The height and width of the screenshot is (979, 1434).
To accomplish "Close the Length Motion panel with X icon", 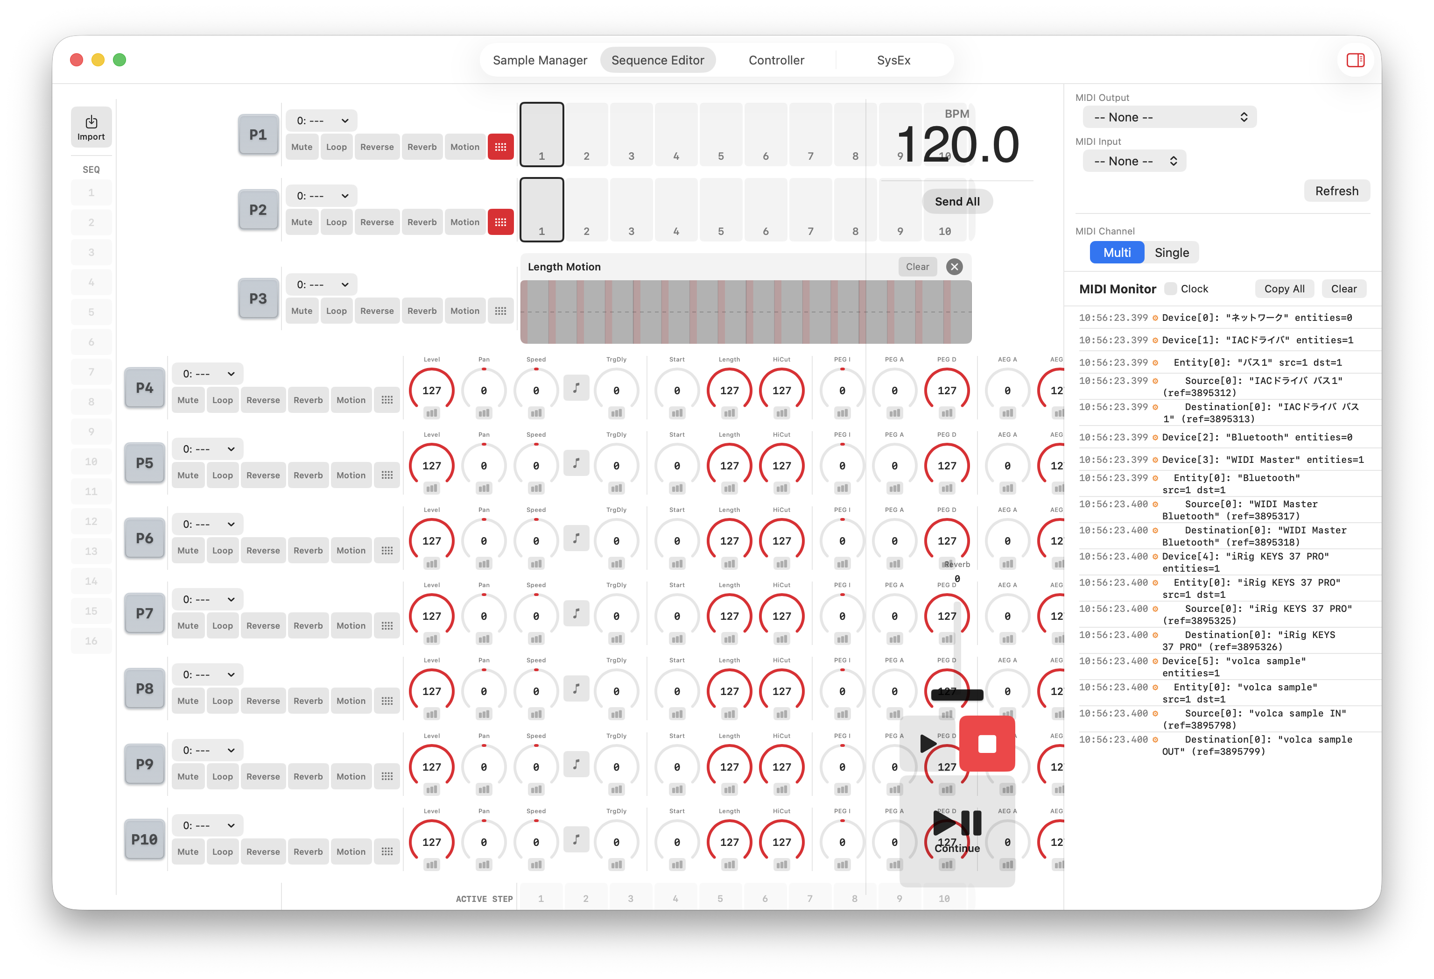I will click(954, 267).
